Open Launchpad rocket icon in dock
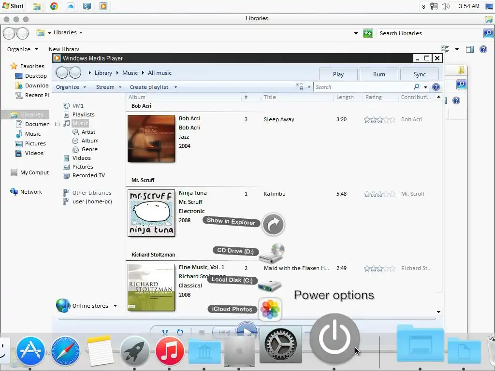 coord(135,350)
